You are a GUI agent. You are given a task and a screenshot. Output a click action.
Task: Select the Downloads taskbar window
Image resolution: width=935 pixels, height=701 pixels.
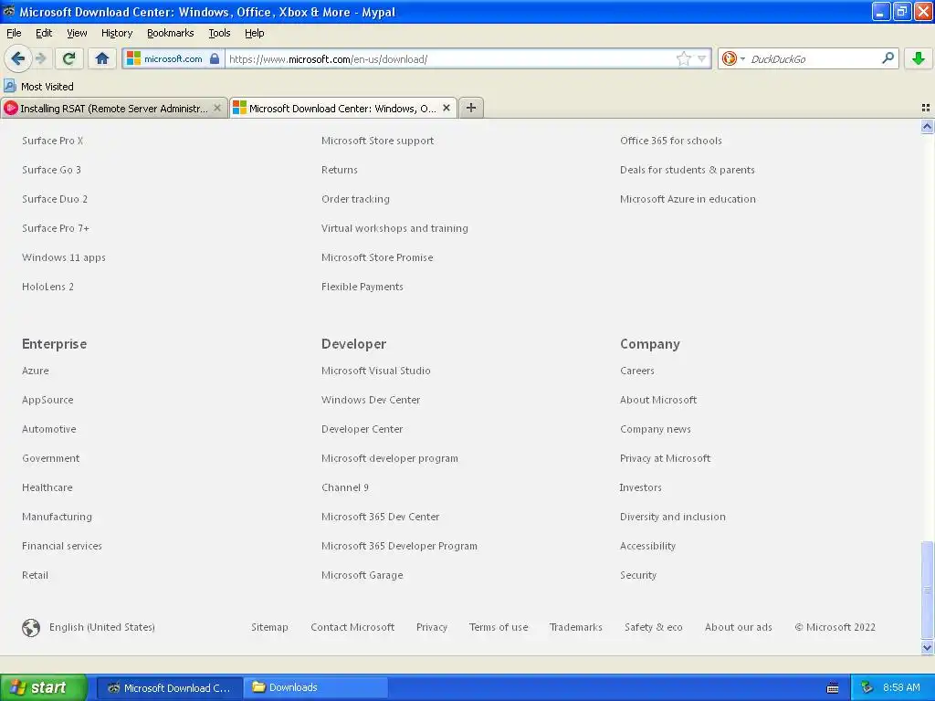316,687
